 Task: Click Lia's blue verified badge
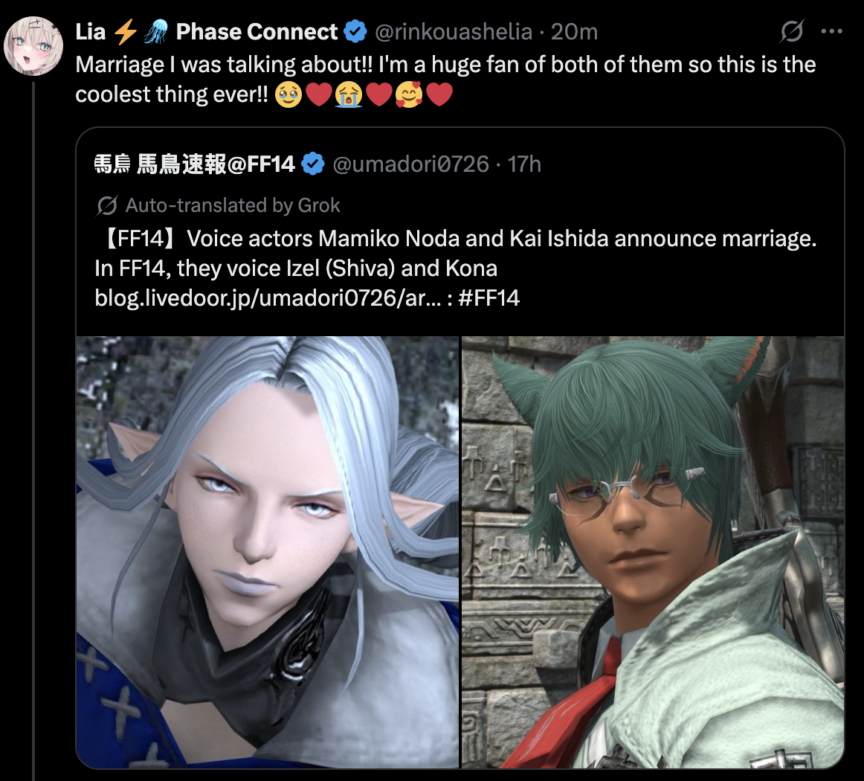click(355, 31)
